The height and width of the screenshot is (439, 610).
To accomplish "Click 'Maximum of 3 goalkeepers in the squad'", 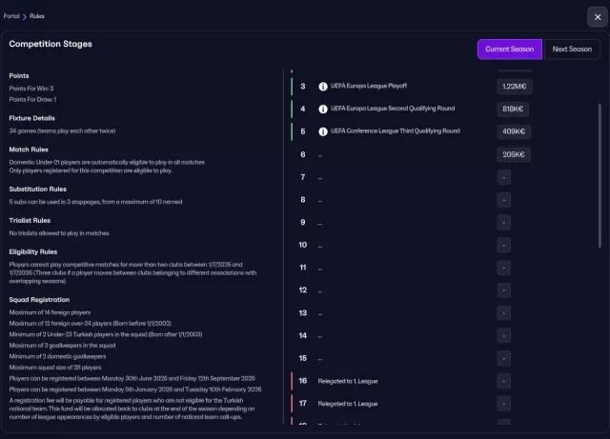I will 62,346.
